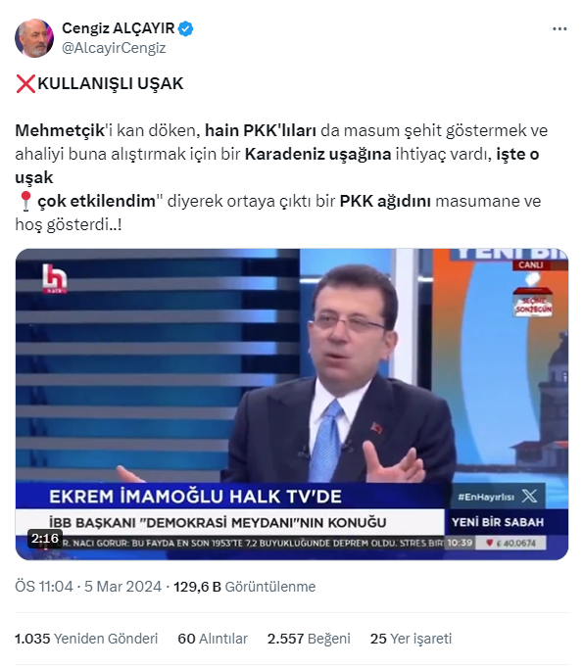Viewport: 584px width, 667px height.
Task: Open the three-dot more options menu
Action: tap(560, 29)
